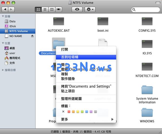Click the toolbar toggle pill button
This screenshot has width=162, height=134.
coord(158,3)
